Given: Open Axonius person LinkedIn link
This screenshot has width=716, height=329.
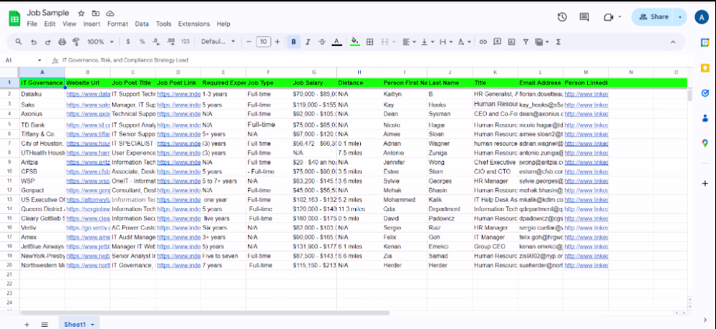Looking at the screenshot, I should tap(586, 114).
